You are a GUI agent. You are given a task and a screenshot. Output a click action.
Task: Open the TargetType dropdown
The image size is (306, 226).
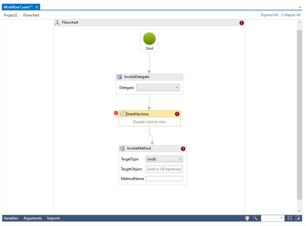164,159
